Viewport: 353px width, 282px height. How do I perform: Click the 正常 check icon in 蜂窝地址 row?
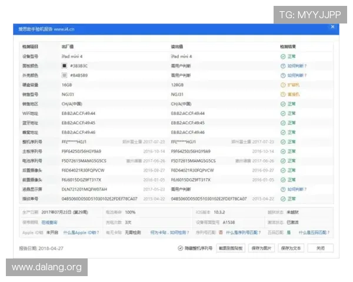point(283,132)
